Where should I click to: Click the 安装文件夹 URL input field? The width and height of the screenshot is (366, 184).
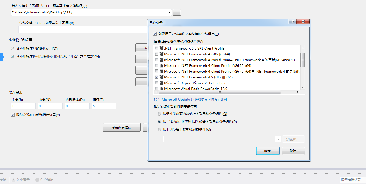coord(83,30)
